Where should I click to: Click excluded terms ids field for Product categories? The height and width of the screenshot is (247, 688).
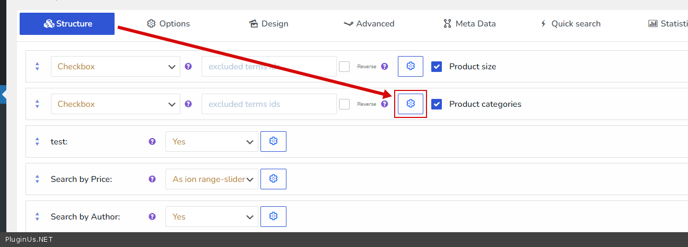[269, 104]
